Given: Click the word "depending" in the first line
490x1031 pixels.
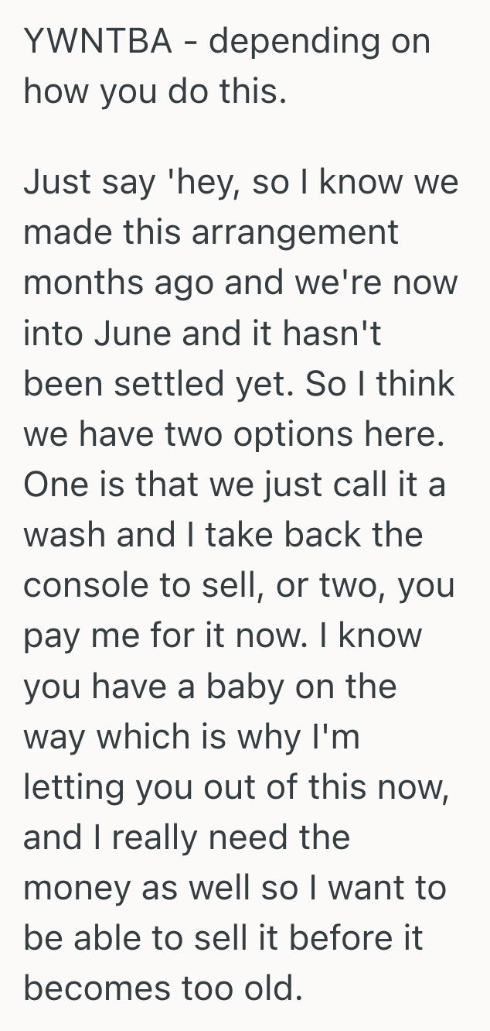Looking at the screenshot, I should click(x=293, y=42).
